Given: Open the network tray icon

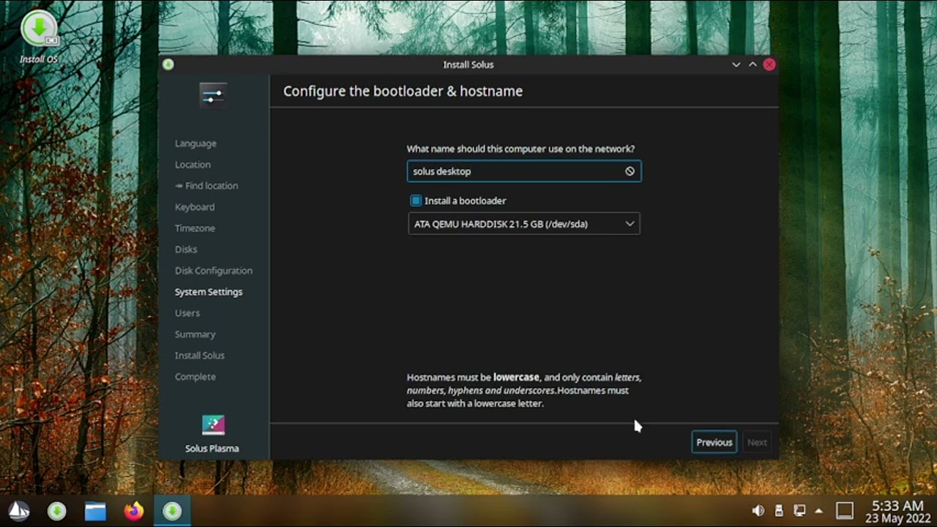Looking at the screenshot, I should pos(800,511).
